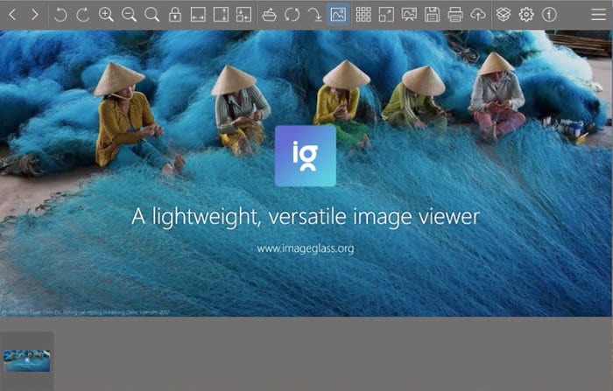The image size is (613, 391).
Task: Refresh the current image
Action: [x=292, y=15]
